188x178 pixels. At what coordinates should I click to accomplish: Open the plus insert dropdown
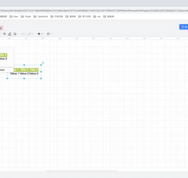click(40, 34)
